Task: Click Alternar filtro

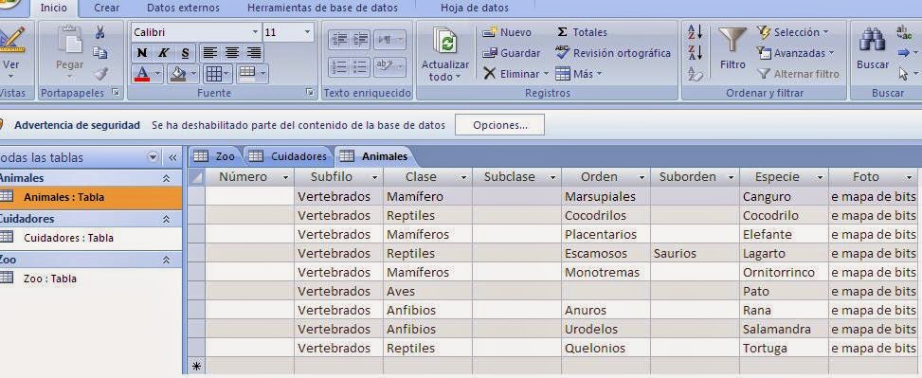Action: coord(799,74)
